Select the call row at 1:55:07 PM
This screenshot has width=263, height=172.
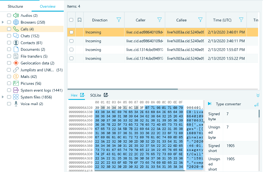click(x=162, y=50)
